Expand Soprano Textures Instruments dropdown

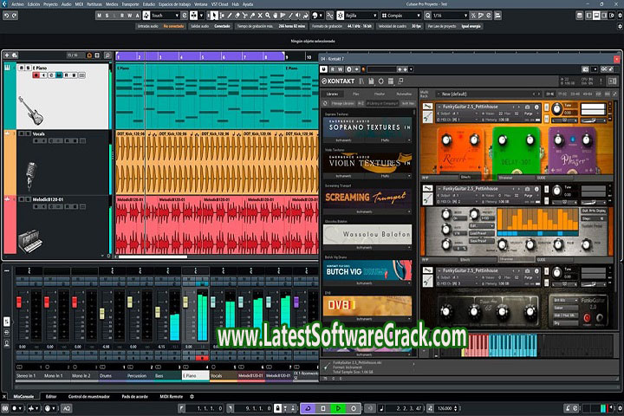[x=343, y=140]
